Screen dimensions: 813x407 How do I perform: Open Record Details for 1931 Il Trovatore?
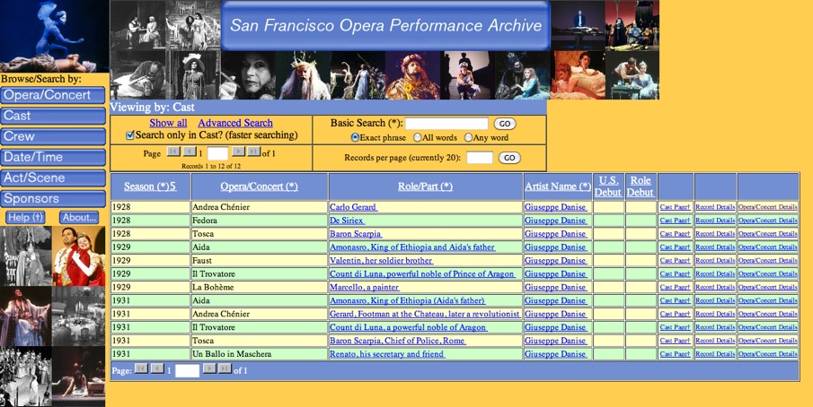[x=715, y=327]
